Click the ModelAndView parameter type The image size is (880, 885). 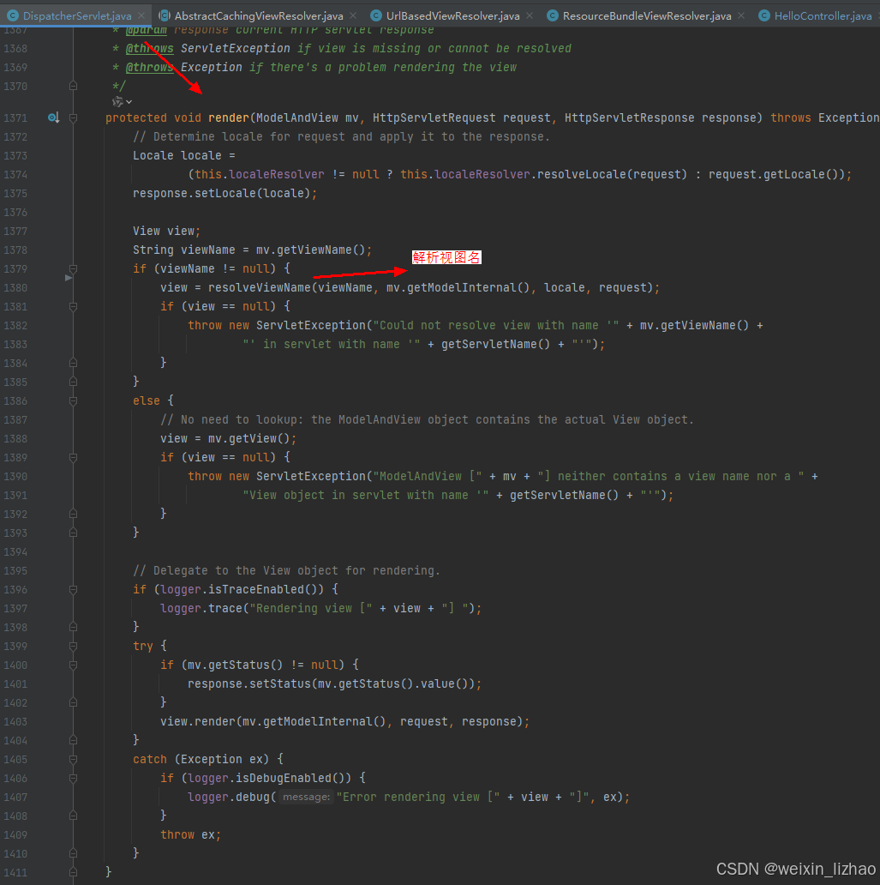tap(297, 118)
